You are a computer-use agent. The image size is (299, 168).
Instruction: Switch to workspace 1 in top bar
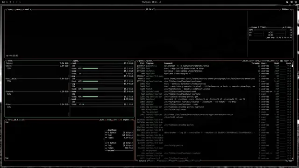[x=7, y=2]
